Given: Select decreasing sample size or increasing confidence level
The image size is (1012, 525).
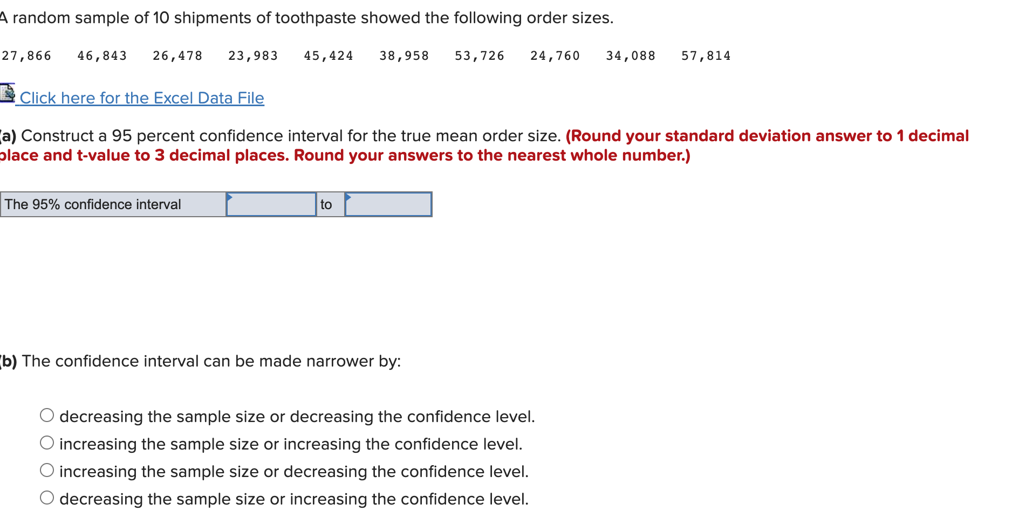Looking at the screenshot, I should (47, 497).
